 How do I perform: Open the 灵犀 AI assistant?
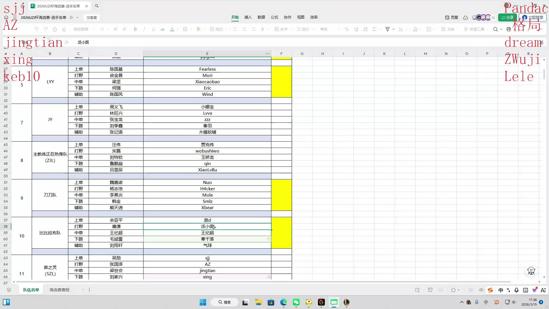click(x=451, y=17)
